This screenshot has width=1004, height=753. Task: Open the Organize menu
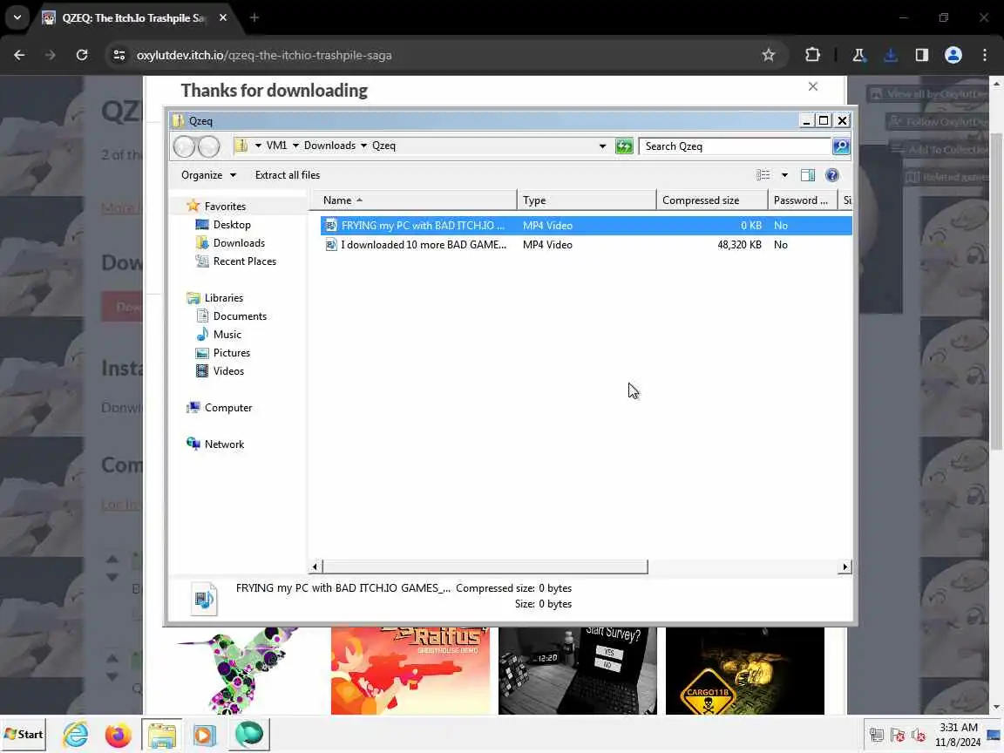click(x=208, y=175)
